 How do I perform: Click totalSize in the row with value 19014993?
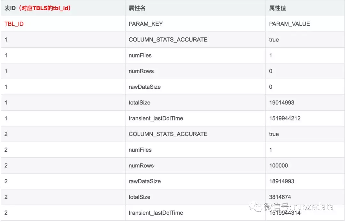click(x=139, y=103)
